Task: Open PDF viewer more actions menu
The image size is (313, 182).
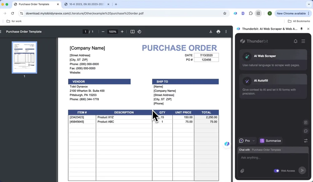Action: [x=226, y=32]
